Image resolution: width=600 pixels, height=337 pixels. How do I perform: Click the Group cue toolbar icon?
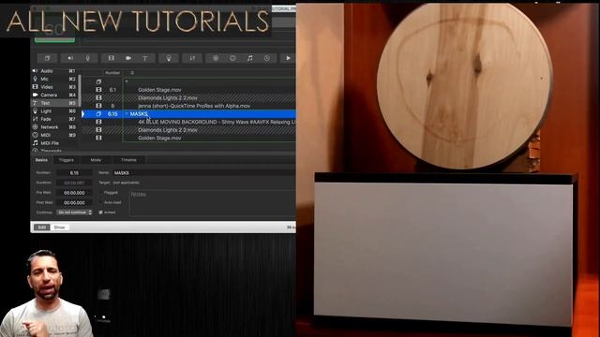pyautogui.click(x=47, y=58)
